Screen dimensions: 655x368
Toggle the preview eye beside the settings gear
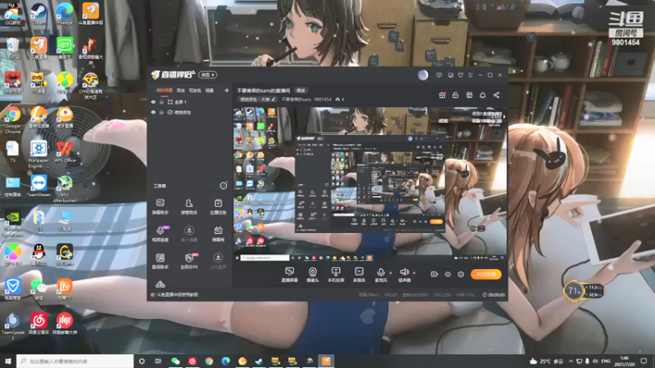[x=447, y=274]
